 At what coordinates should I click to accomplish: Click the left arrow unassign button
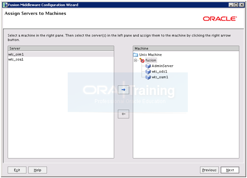[x=123, y=114]
